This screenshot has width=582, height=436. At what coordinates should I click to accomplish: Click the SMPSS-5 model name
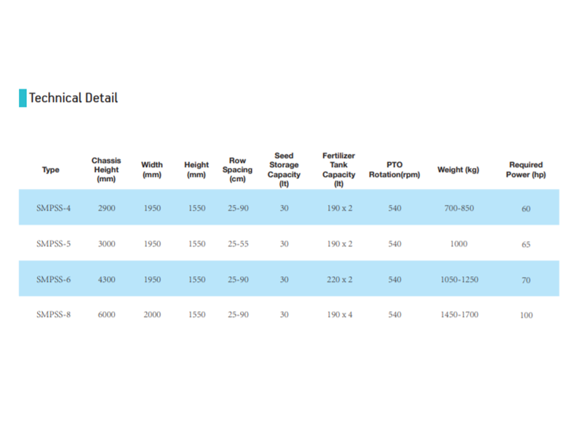[x=53, y=244]
